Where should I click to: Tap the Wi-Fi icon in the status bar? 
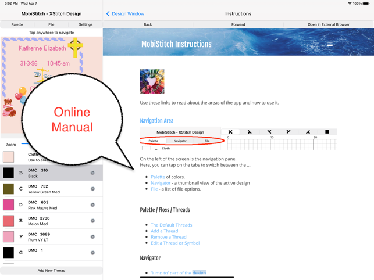(350, 3)
